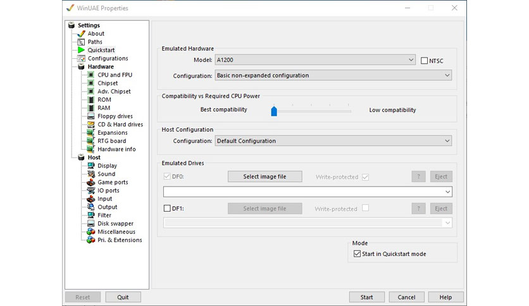Click the Reset button
This screenshot has height=306, width=529.
(83, 297)
